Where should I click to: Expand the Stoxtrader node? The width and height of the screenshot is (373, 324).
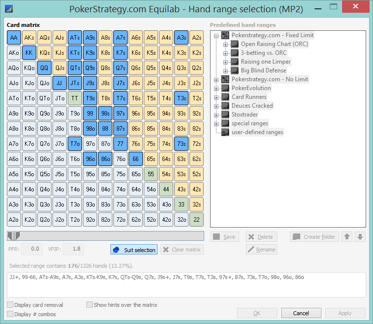pyautogui.click(x=216, y=115)
